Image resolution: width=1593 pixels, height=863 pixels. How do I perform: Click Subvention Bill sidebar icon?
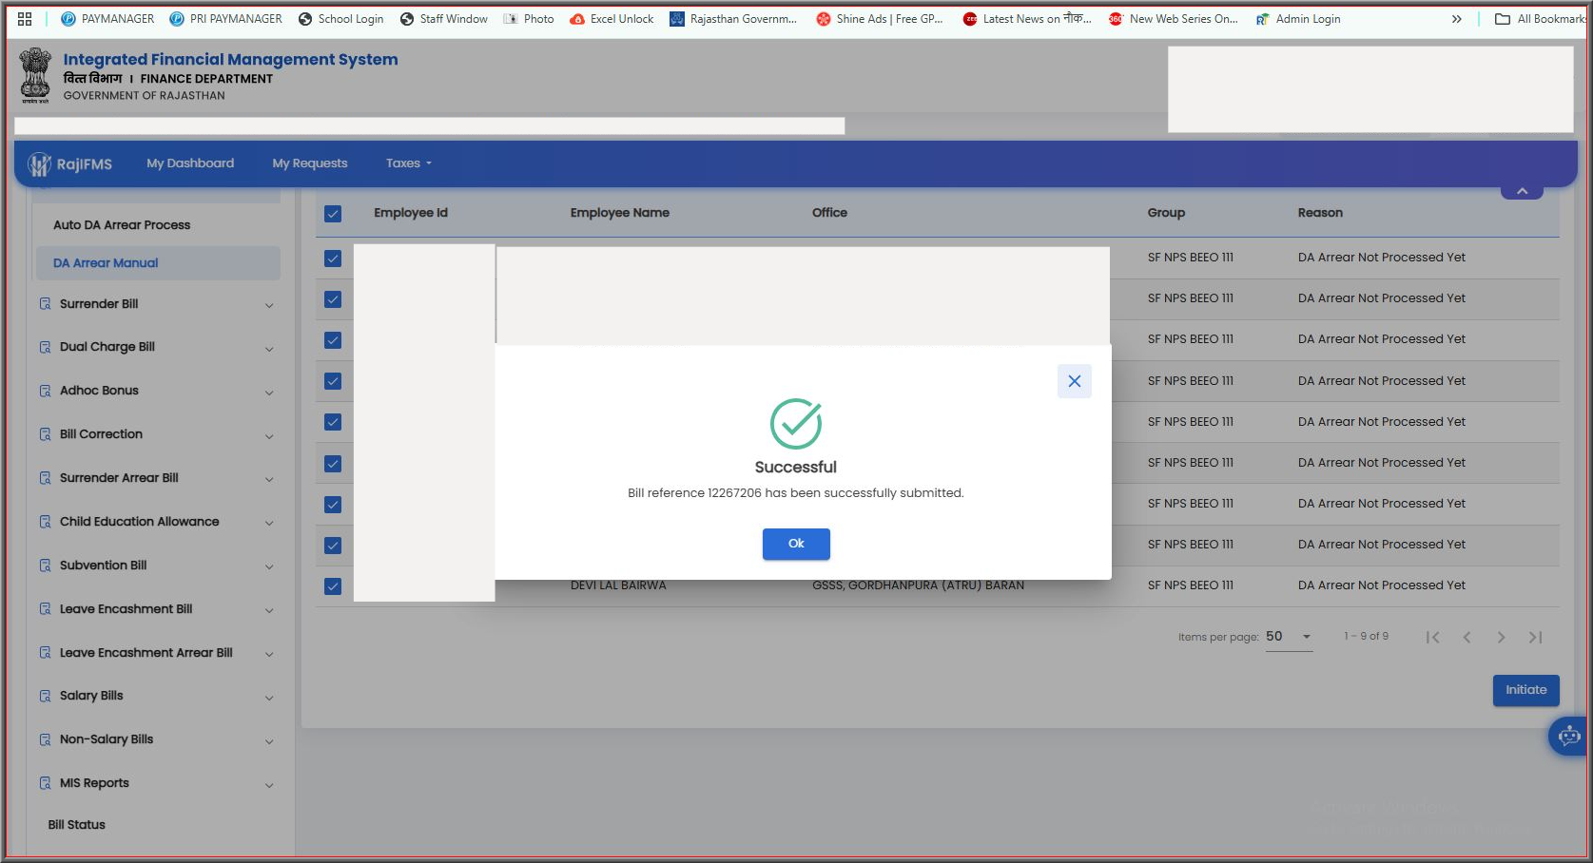click(x=45, y=566)
